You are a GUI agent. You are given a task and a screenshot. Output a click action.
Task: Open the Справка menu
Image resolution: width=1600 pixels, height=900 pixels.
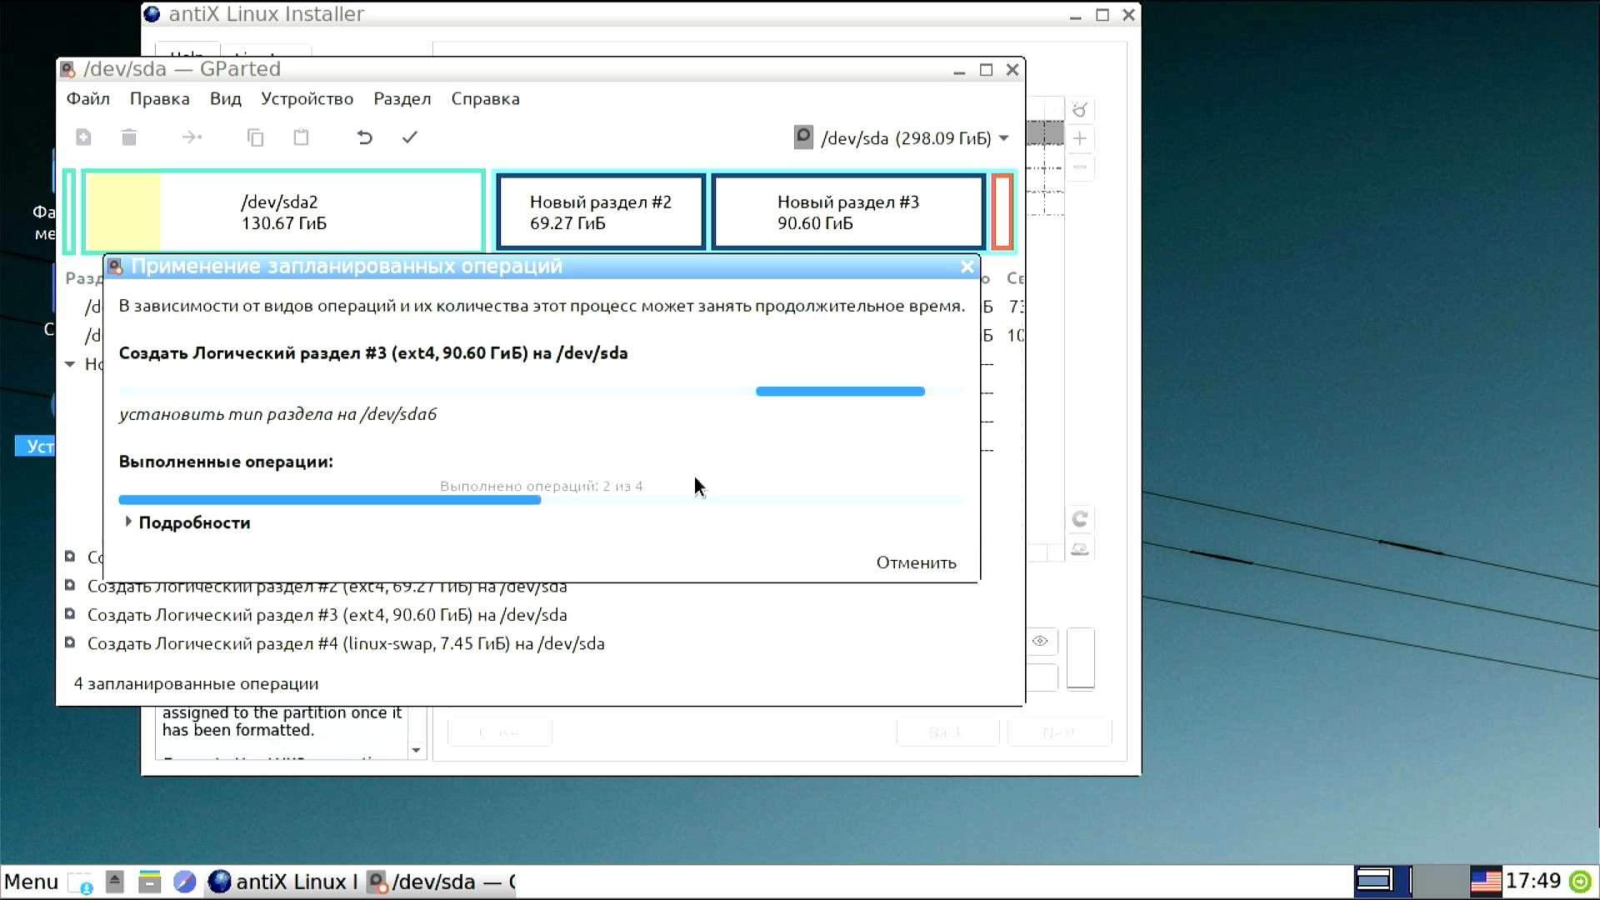[x=485, y=98]
